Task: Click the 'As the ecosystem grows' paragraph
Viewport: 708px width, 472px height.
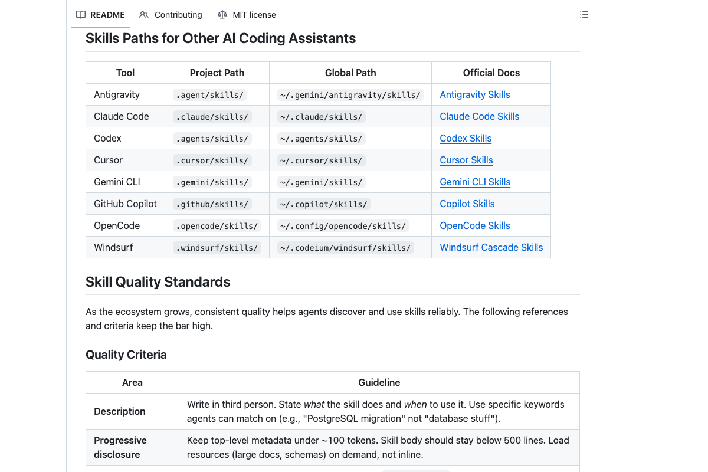Action: click(327, 319)
